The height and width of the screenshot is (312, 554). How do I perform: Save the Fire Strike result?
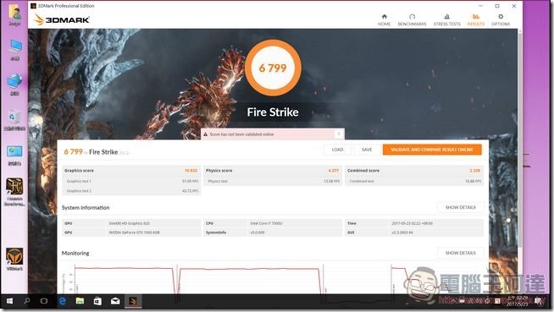pyautogui.click(x=367, y=150)
